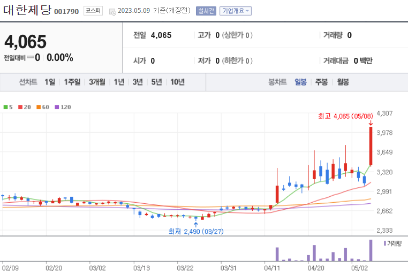The width and height of the screenshot is (408, 276).
Task: Click the 실시간 real-time button
Action: [x=206, y=11]
